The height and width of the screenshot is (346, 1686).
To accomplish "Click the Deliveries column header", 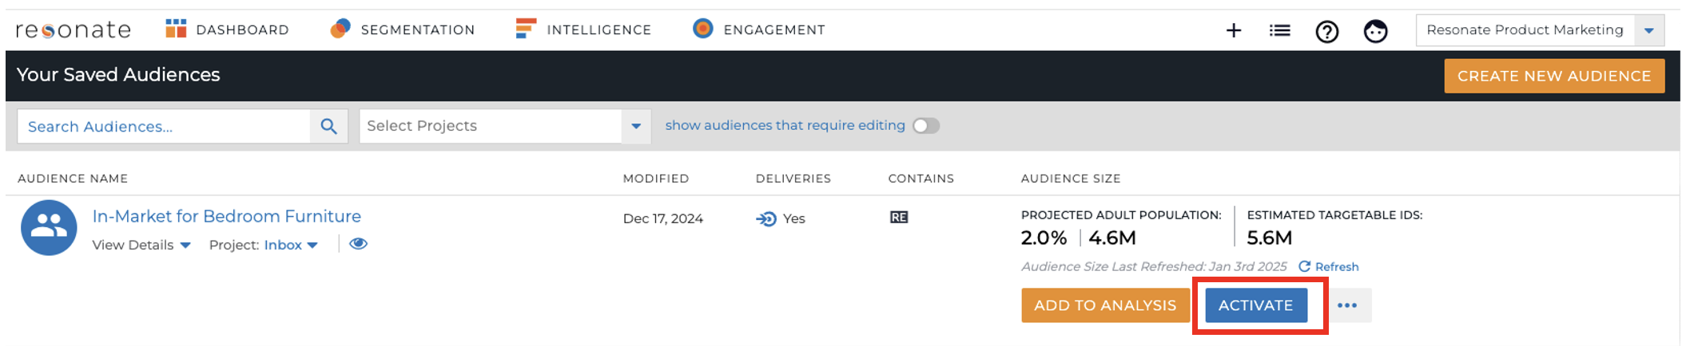I will [x=793, y=179].
